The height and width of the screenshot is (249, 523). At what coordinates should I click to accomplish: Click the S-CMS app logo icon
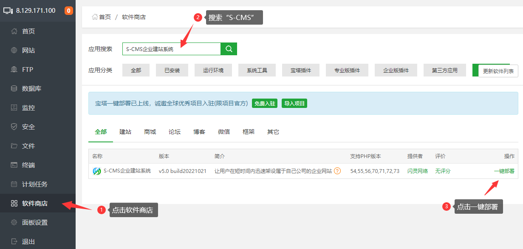[x=97, y=171]
